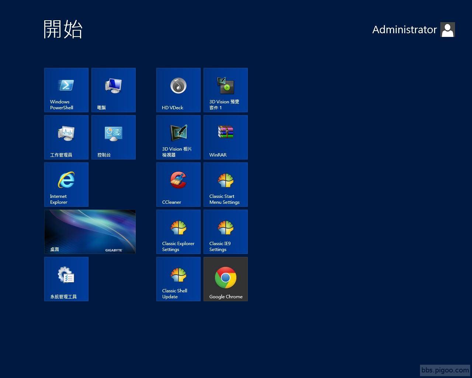Open the 控制台 Control Panel tile

(x=114, y=137)
